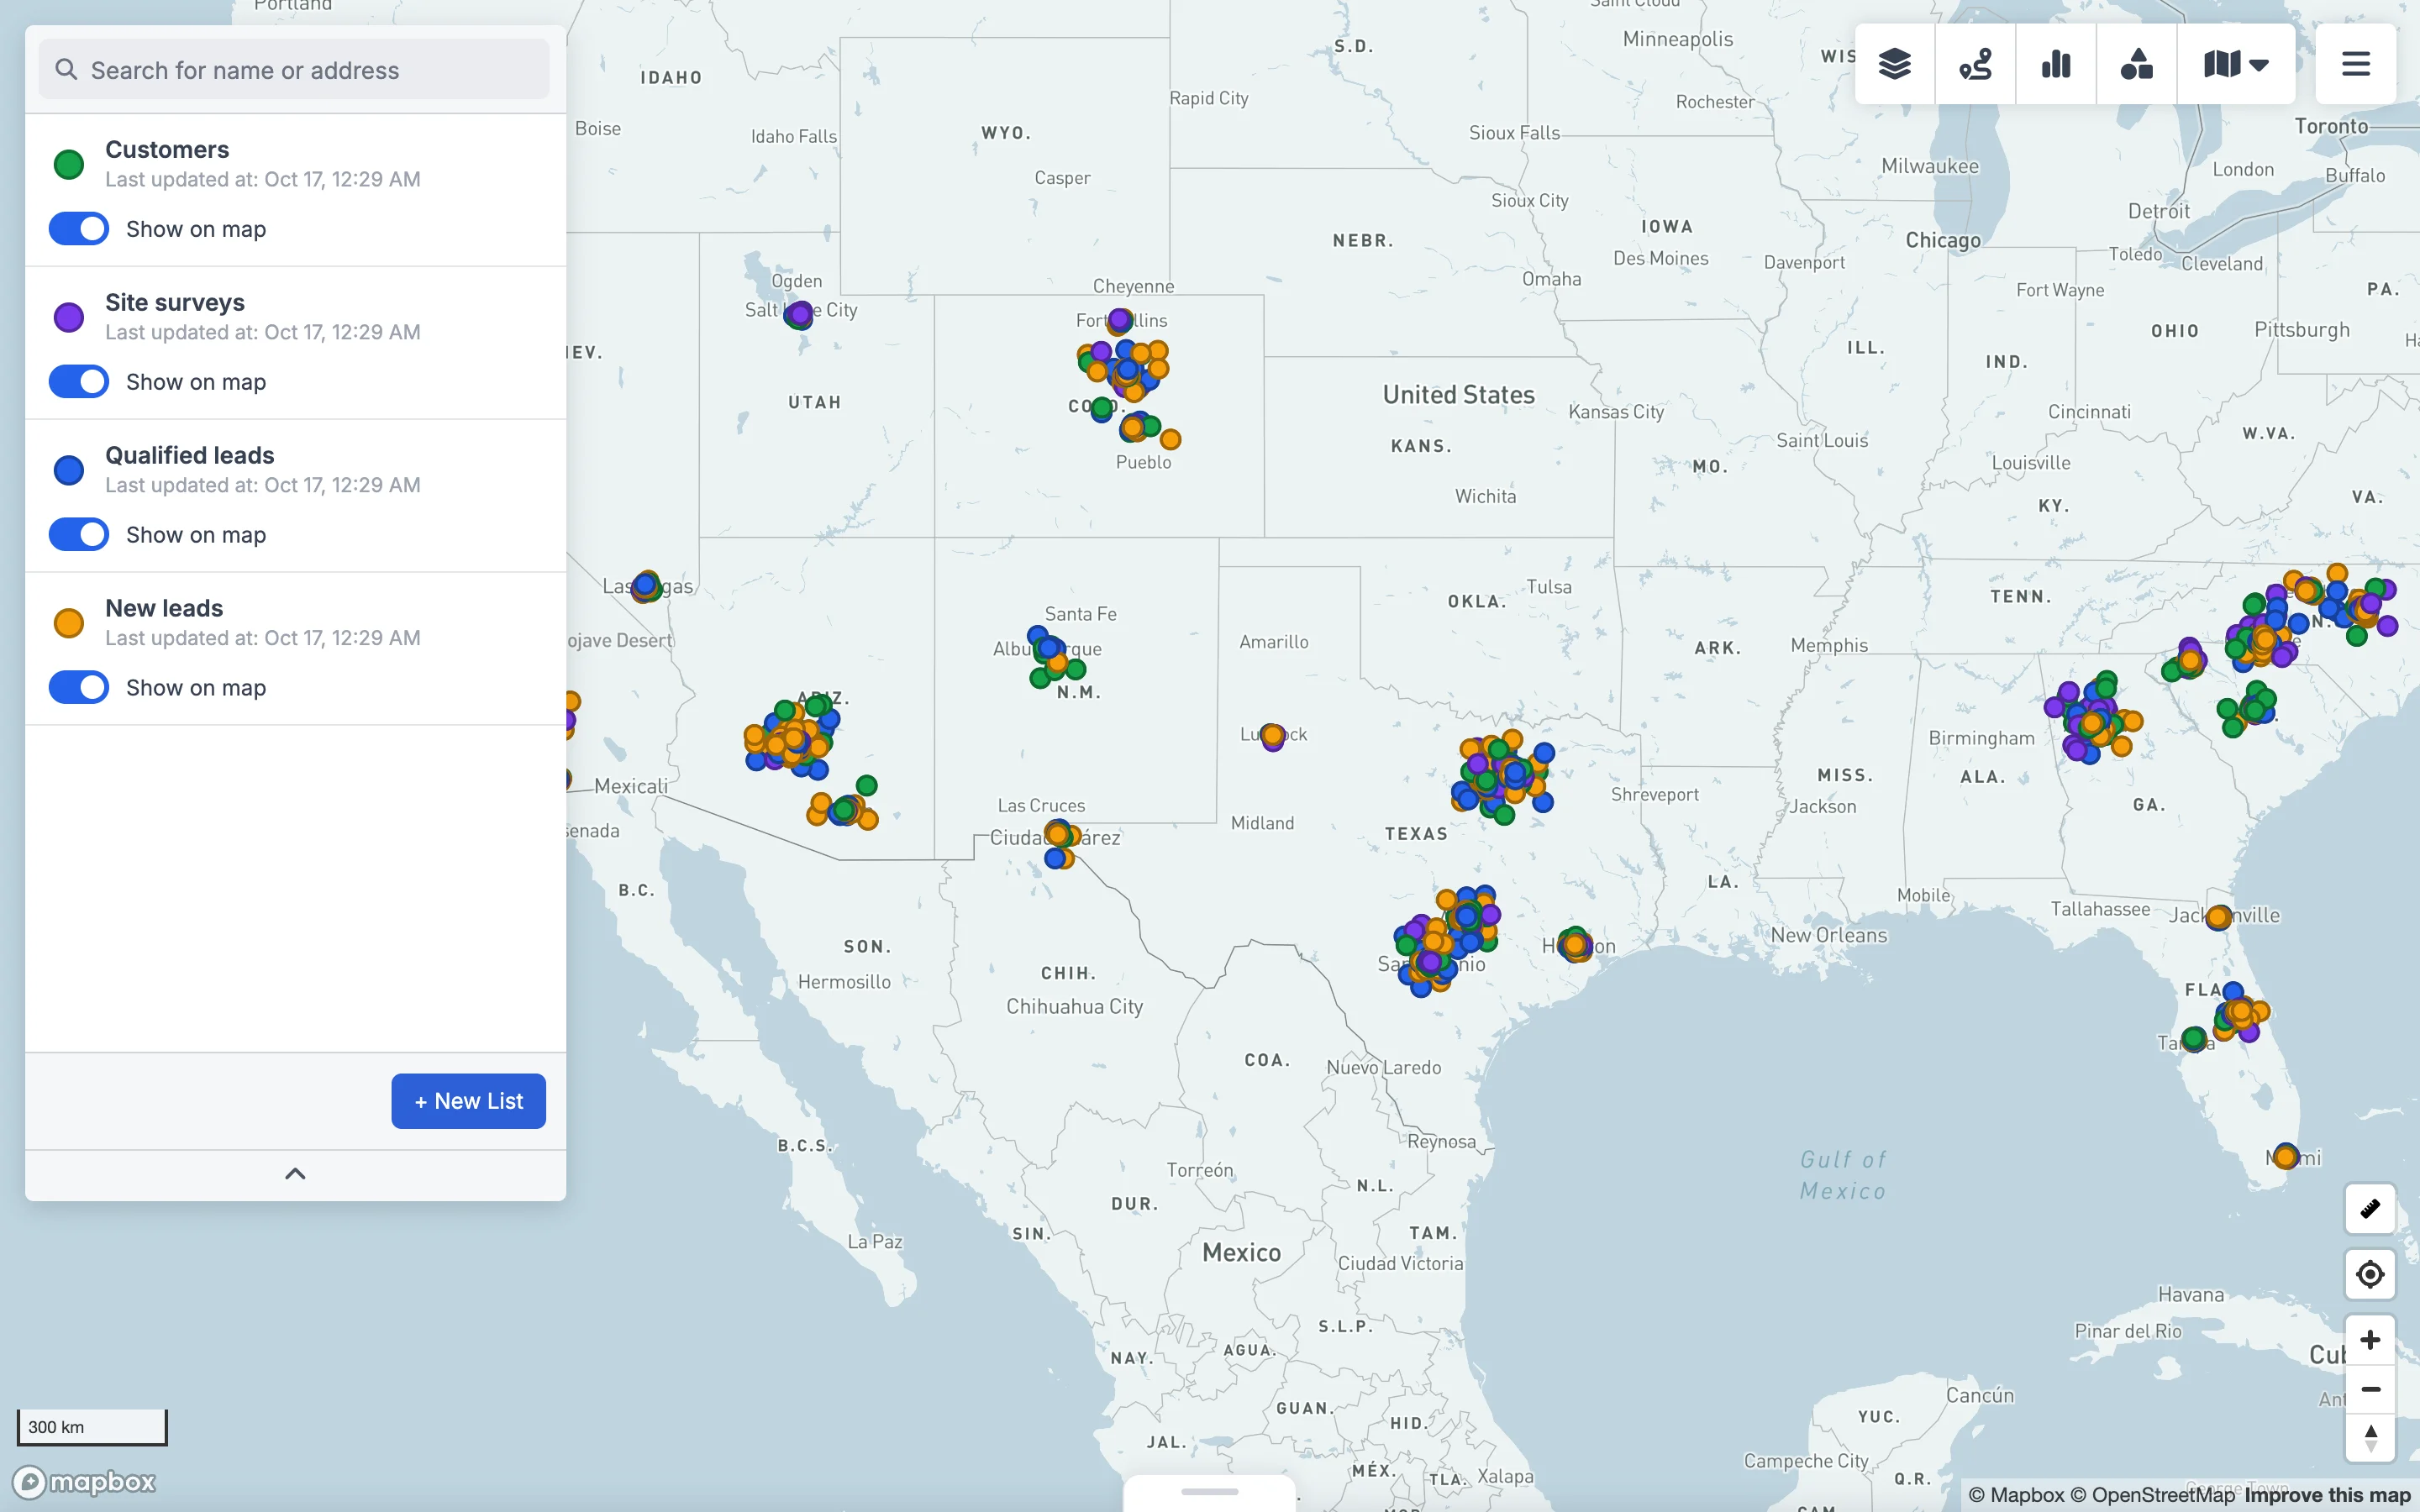Open the layers stack tool
2420x1512 pixels.
[x=1894, y=64]
